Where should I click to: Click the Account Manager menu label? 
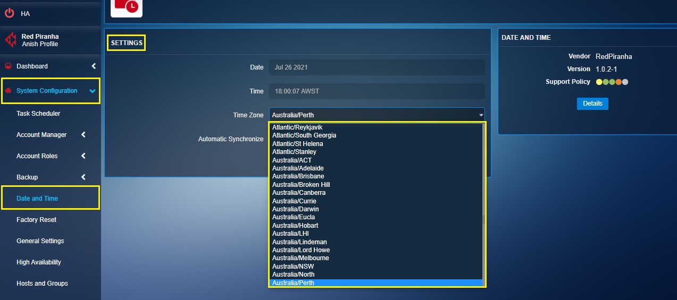click(41, 135)
